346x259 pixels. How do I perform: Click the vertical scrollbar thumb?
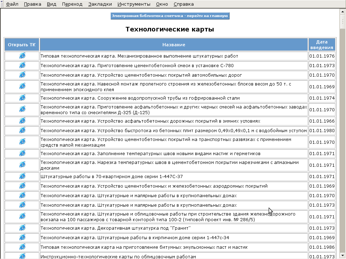[x=343, y=22]
